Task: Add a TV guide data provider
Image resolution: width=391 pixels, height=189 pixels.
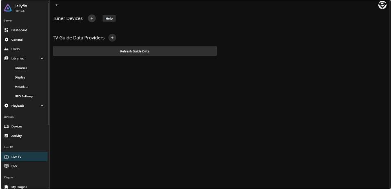Action: coord(112,37)
